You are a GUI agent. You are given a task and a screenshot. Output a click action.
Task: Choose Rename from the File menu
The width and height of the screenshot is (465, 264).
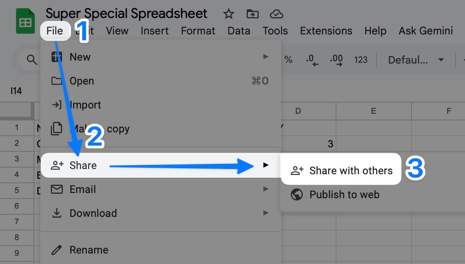coord(89,250)
